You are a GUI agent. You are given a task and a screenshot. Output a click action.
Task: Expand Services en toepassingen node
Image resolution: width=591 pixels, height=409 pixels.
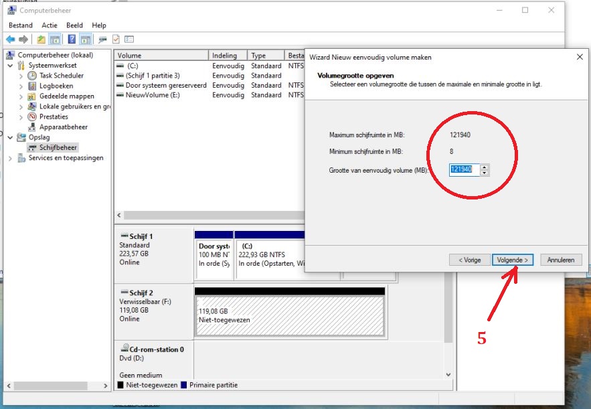click(x=11, y=159)
